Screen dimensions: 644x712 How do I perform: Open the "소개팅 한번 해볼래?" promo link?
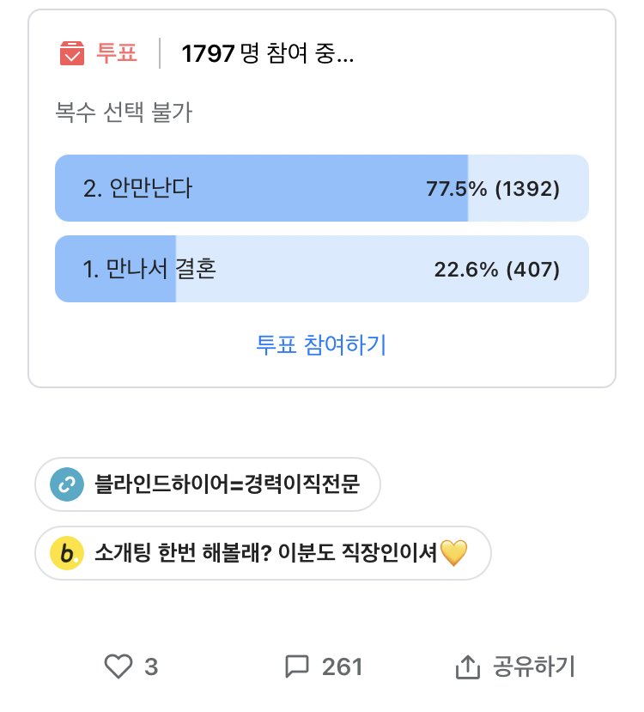266,554
